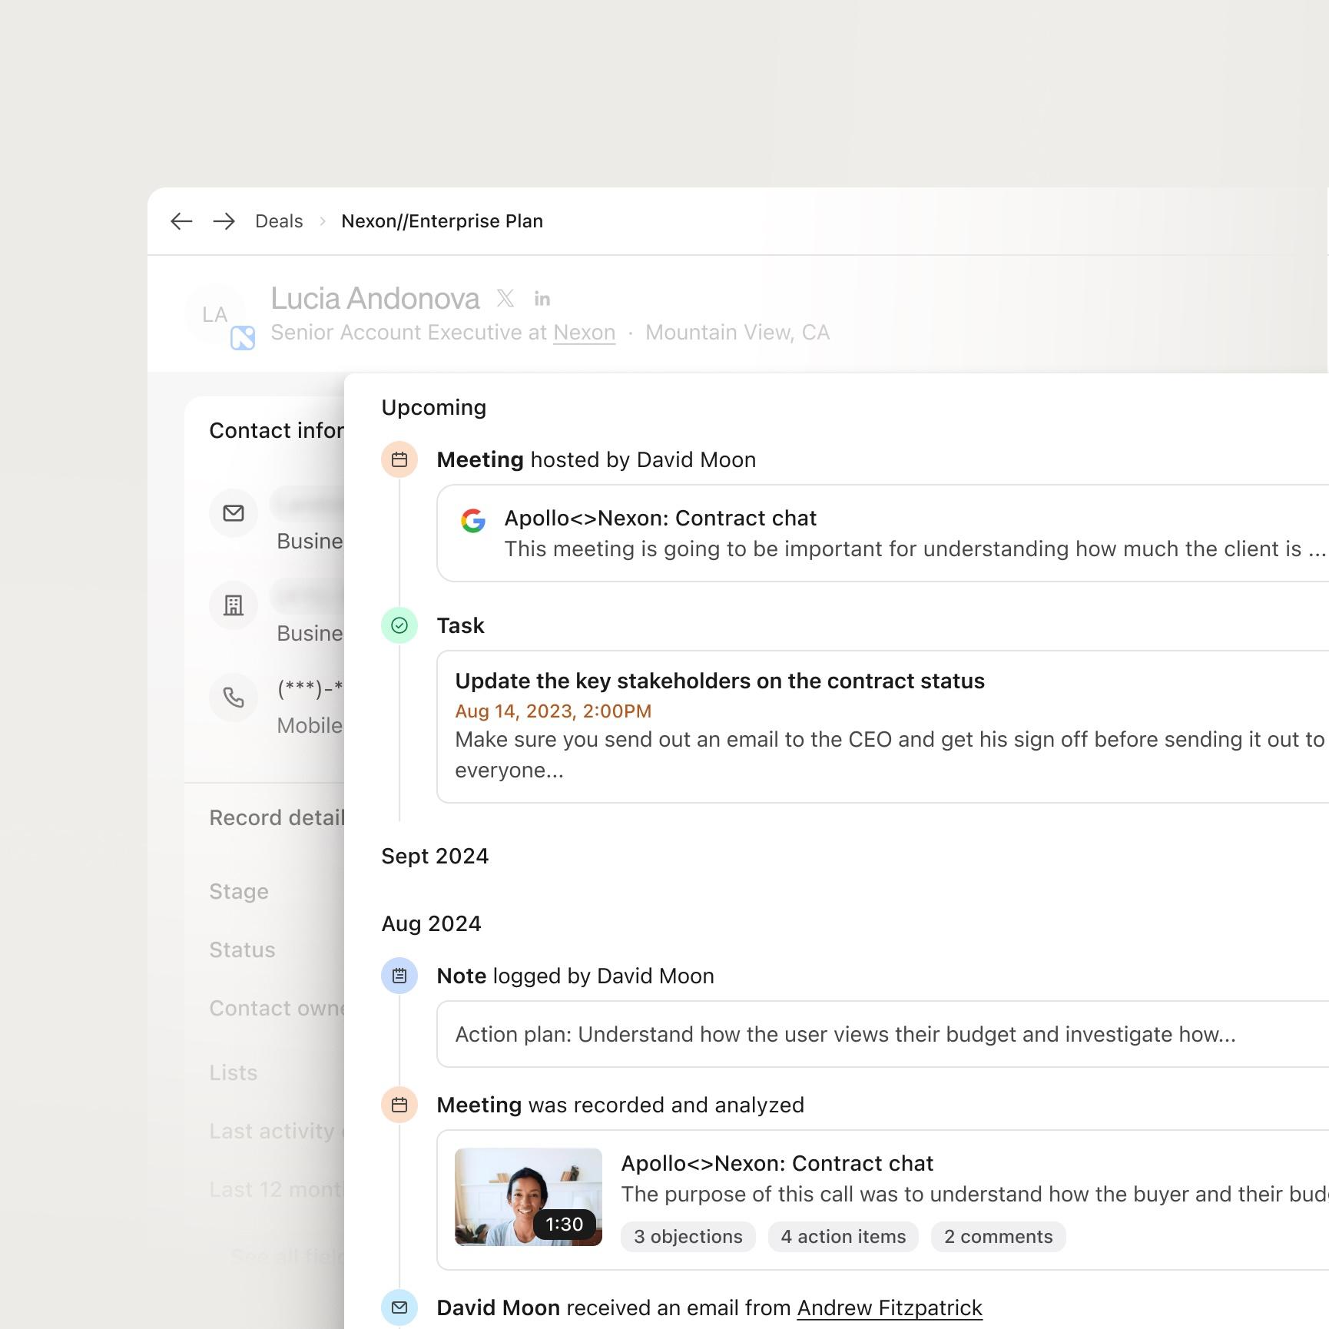
Task: Click the Aug 14, 2023, 2:00PM due date
Action: click(553, 711)
